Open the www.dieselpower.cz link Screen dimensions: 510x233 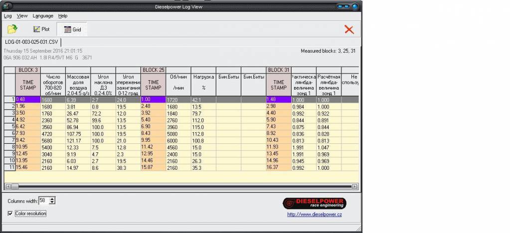click(x=314, y=215)
